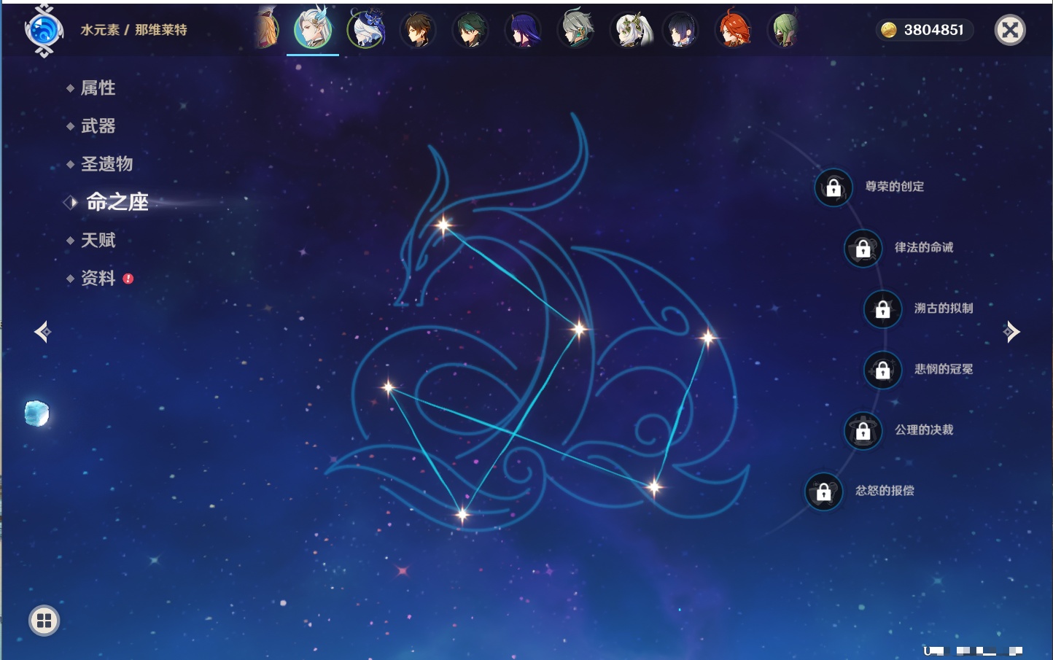This screenshot has height=660, width=1053.
Task: Click the Hydro element emblem
Action: tap(44, 31)
